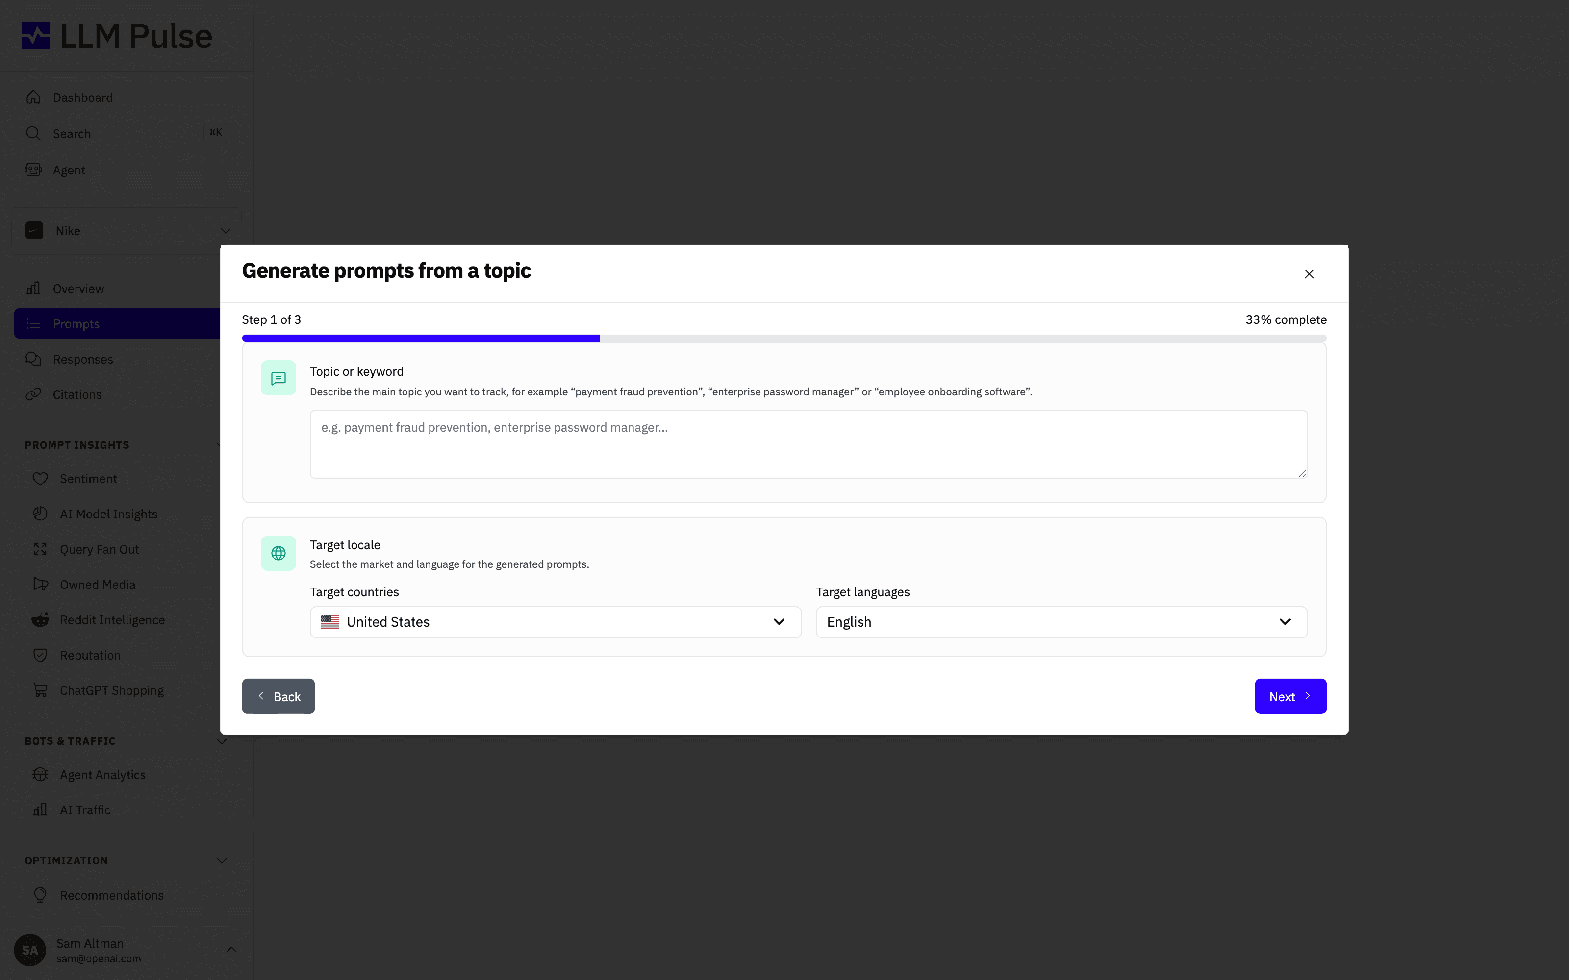Click the Recommendations lightbulb icon
This screenshot has width=1569, height=980.
point(40,895)
